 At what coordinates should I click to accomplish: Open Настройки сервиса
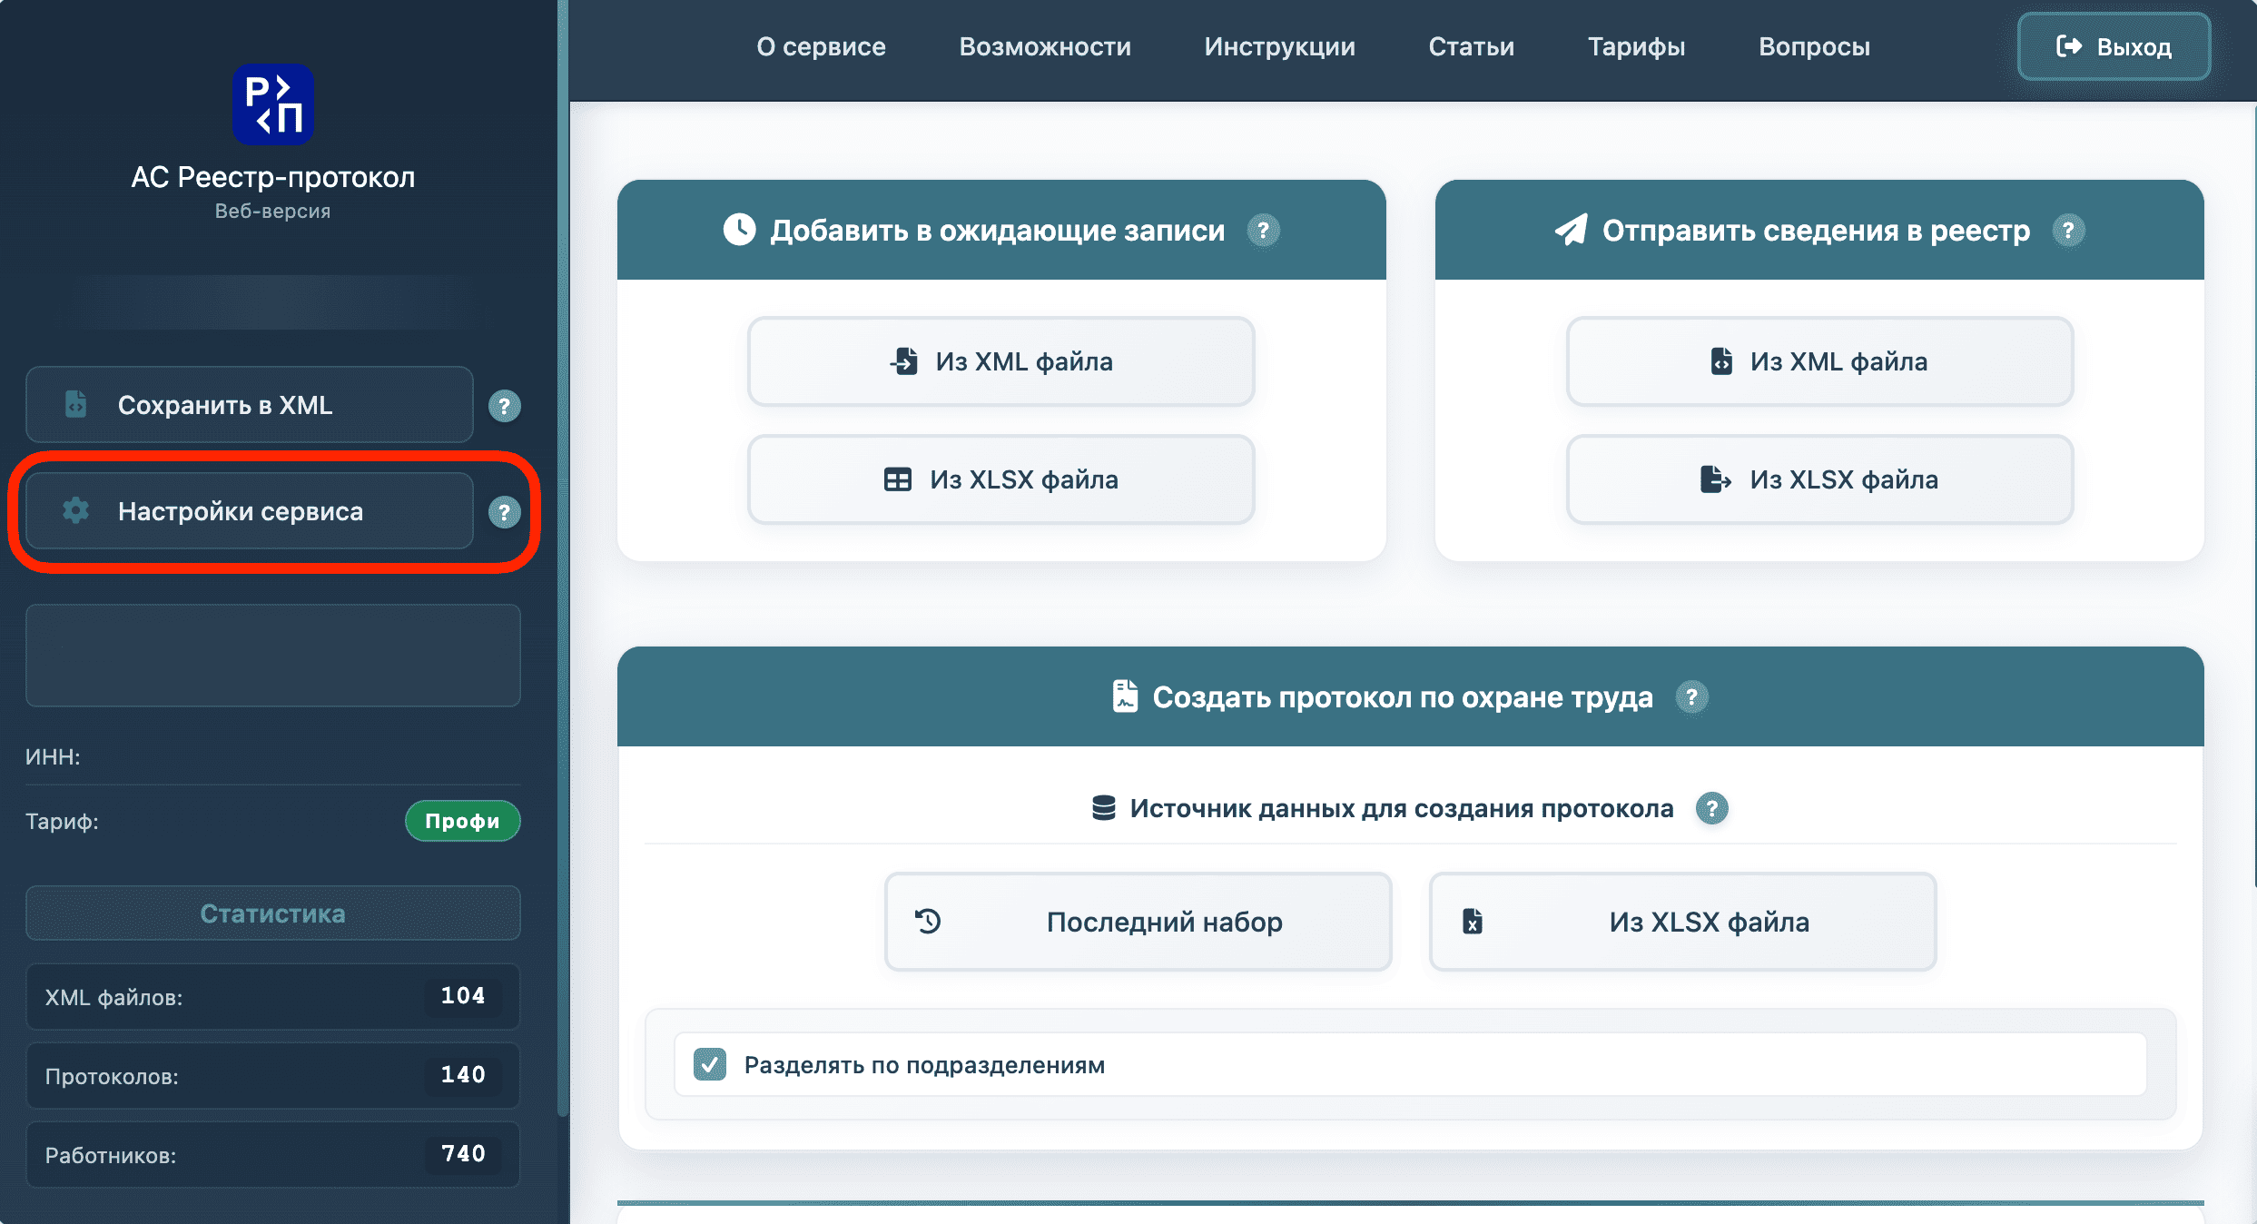point(250,511)
